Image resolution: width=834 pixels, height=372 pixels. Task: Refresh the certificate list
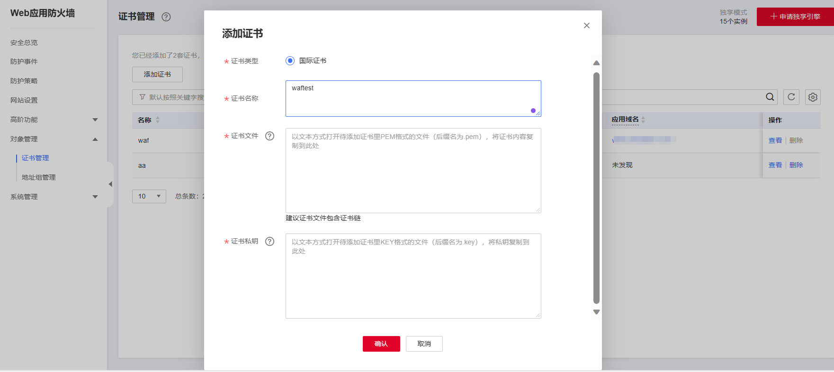(x=791, y=97)
